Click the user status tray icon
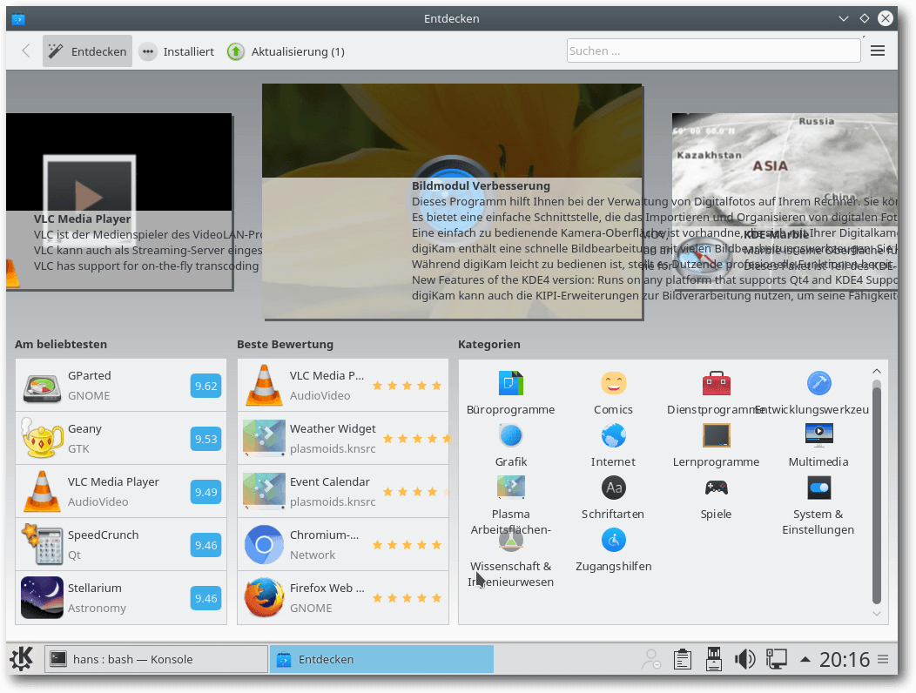Screen dimensions: 916x693 click(650, 660)
